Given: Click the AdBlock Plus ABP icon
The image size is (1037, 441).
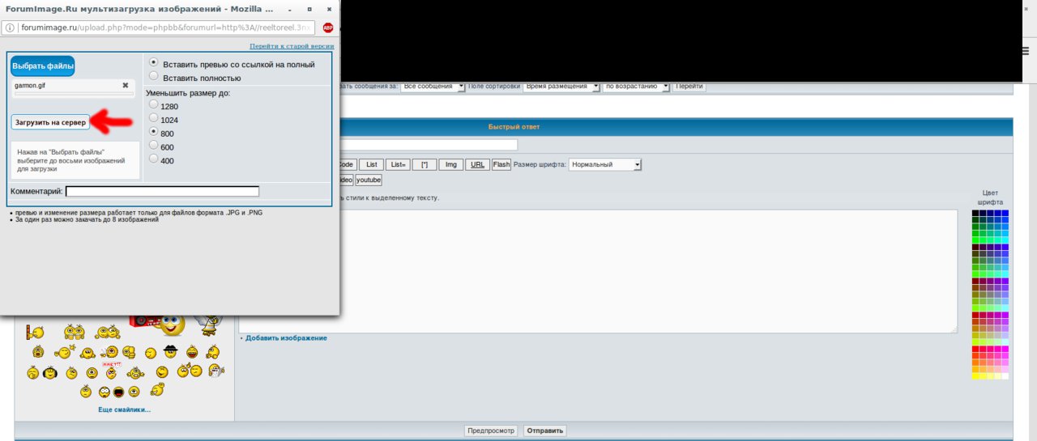Looking at the screenshot, I should click(328, 28).
